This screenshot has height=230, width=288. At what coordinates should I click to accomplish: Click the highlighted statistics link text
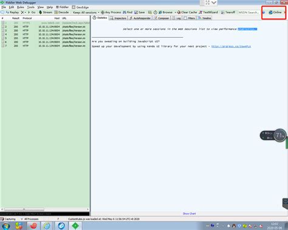tap(247, 29)
